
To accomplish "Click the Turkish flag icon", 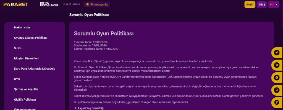I will pyautogui.click(x=272, y=4).
